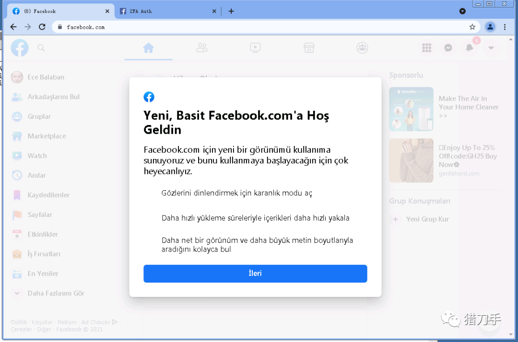
Task: Open Messenger from the top bar
Action: [448, 48]
